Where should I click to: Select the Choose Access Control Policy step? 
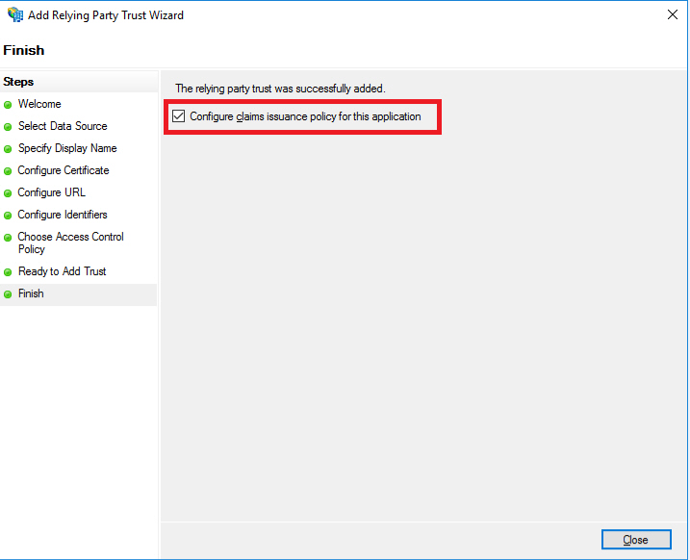coord(70,242)
